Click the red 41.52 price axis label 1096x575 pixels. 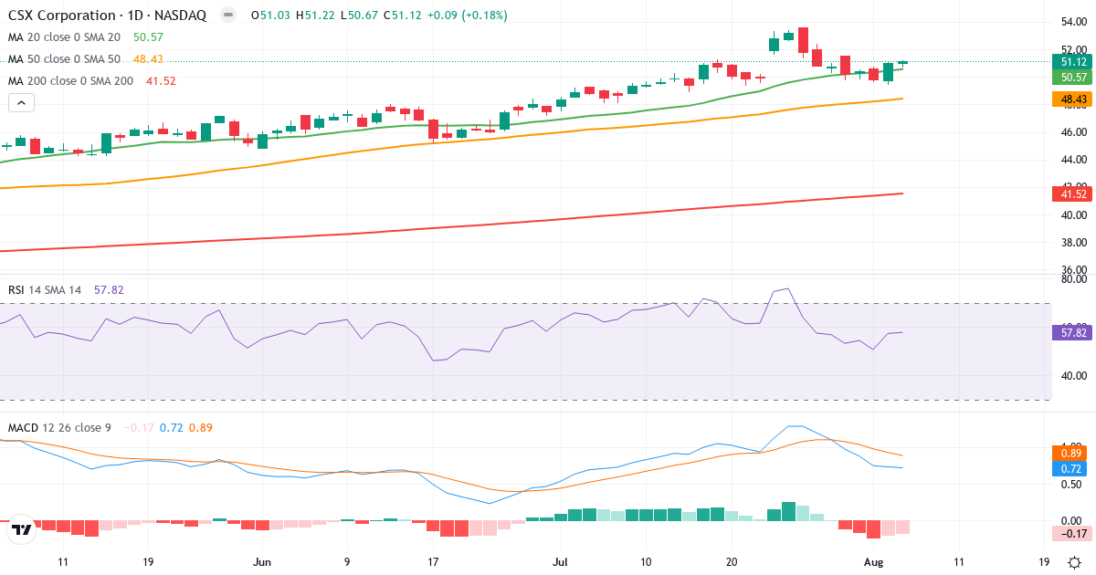click(x=1073, y=193)
